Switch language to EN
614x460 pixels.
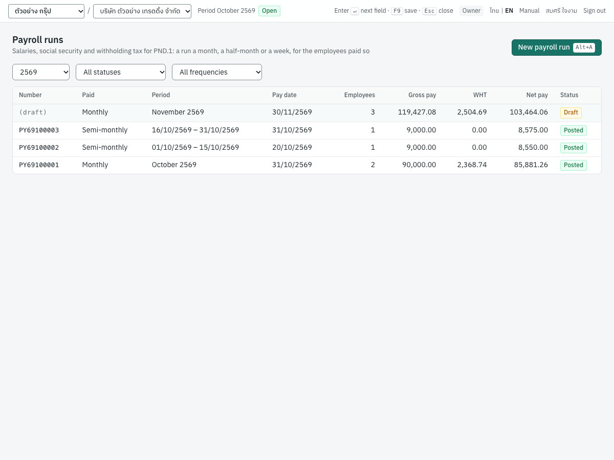pos(509,11)
